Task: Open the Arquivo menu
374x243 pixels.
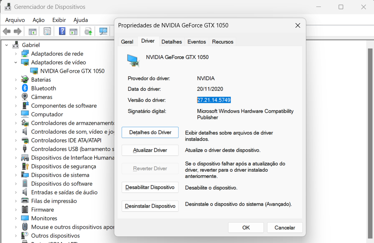Action: point(15,20)
